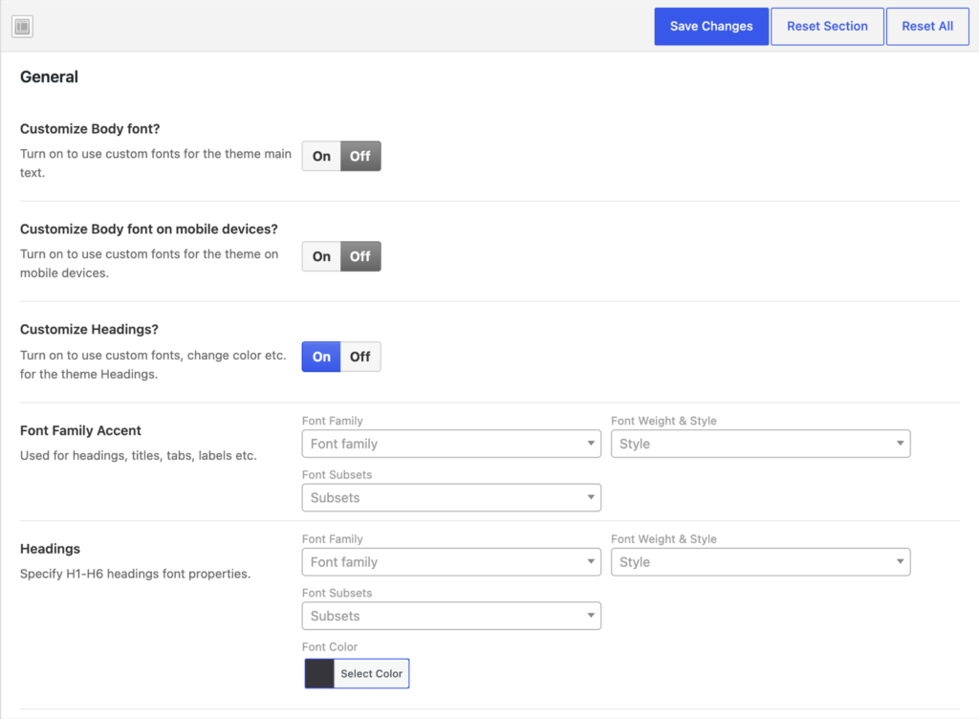Viewport: 979px width, 719px height.
Task: Click the 'Font Family Accent' label
Action: click(80, 430)
